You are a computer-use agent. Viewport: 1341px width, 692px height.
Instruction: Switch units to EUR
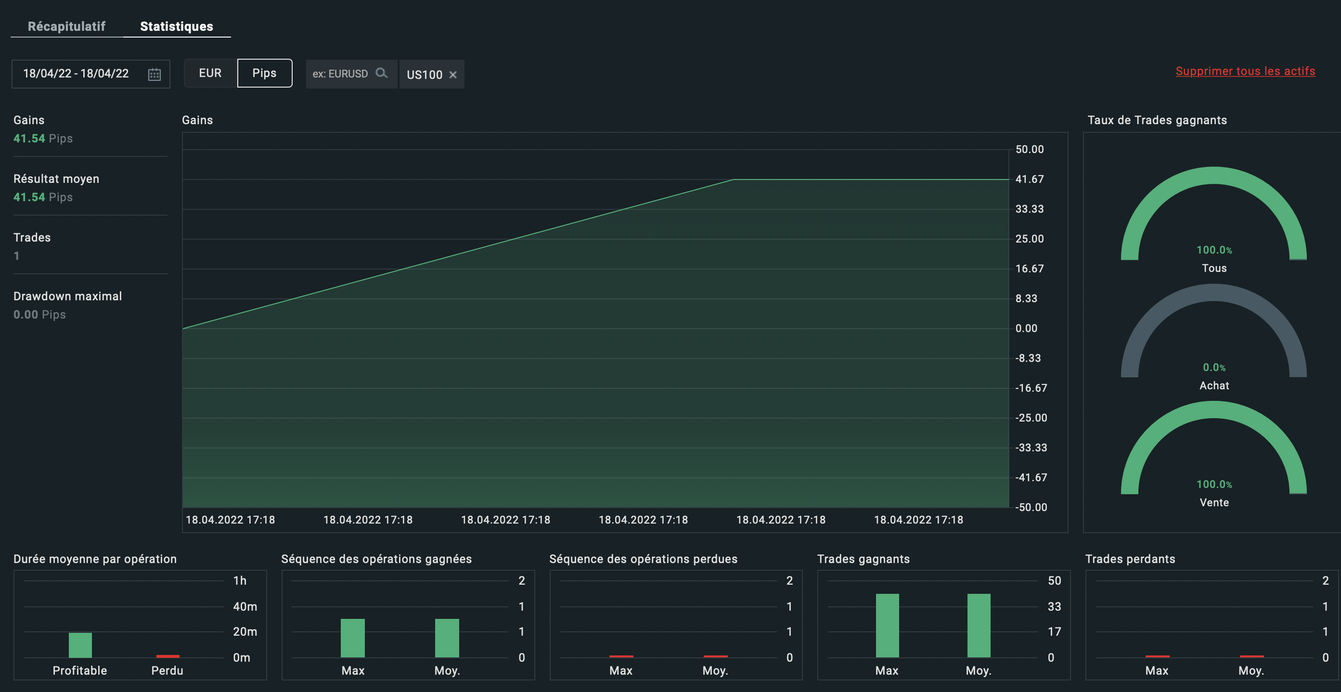coord(210,73)
